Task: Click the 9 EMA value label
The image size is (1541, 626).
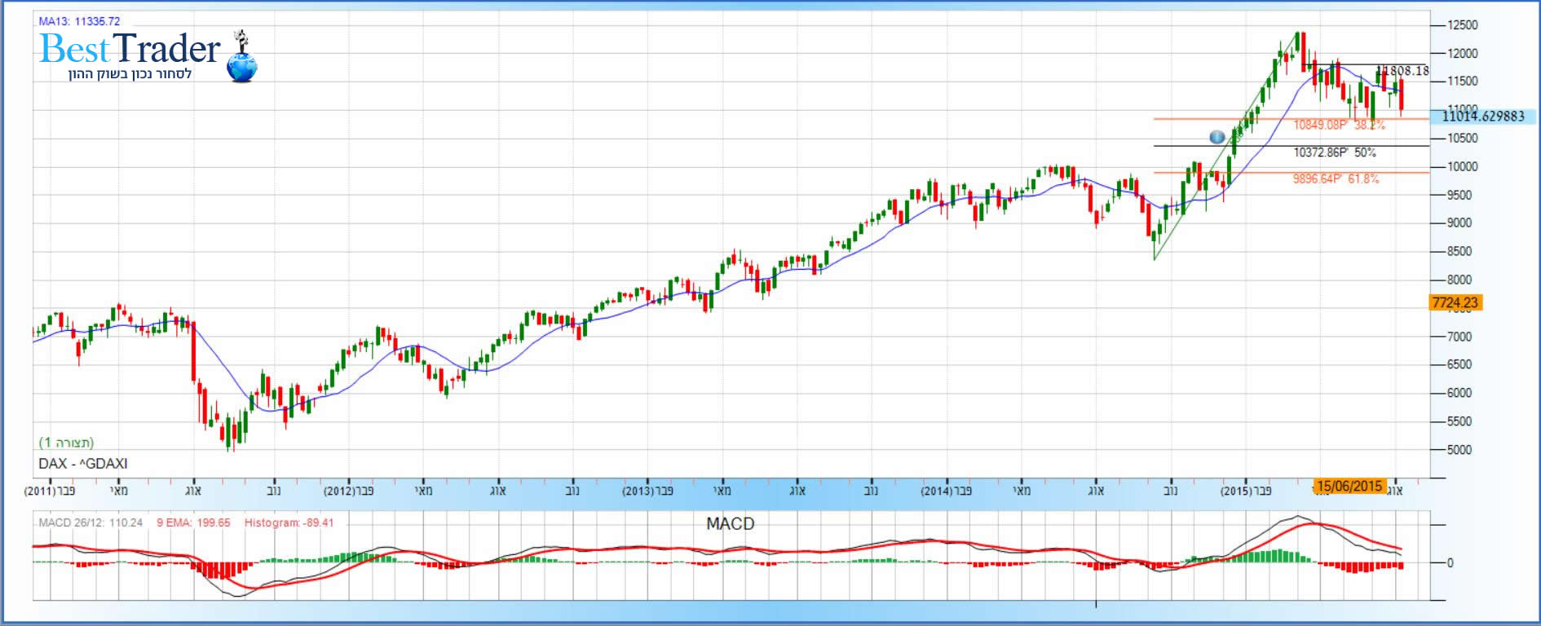Action: coord(193,522)
